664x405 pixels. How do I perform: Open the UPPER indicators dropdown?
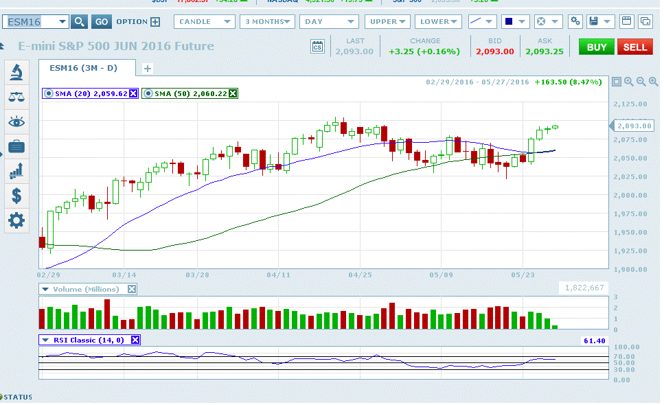click(388, 22)
